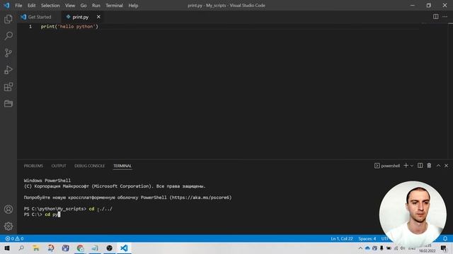Click Ln 1, Col 22 in status bar
This screenshot has width=453, height=254.
pos(342,238)
